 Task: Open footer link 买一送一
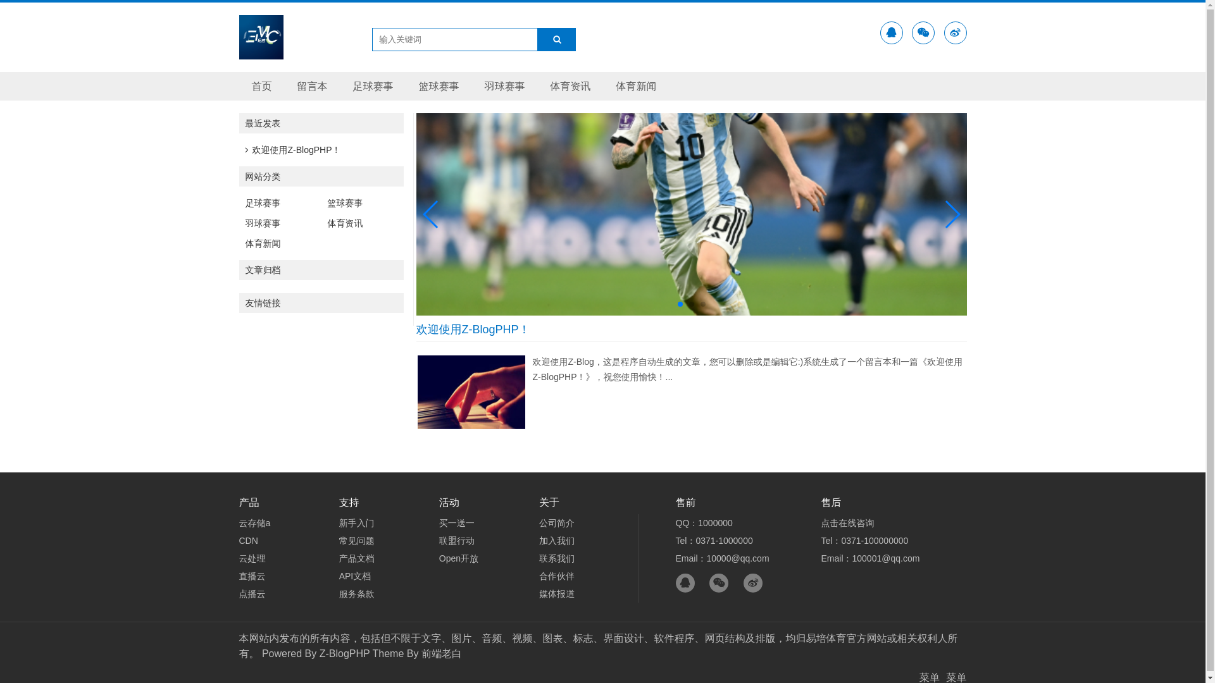[x=456, y=523]
